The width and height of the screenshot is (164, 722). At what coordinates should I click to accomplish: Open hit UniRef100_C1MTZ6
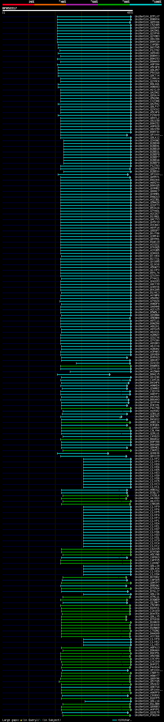click(147, 380)
